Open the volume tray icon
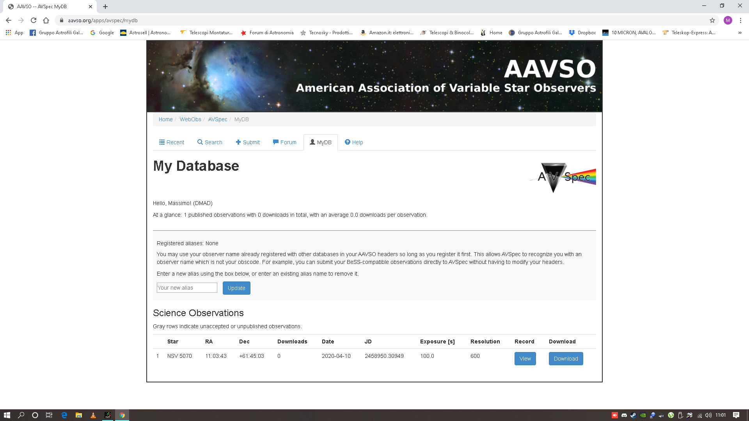Viewport: 749px width, 421px height. 708,415
